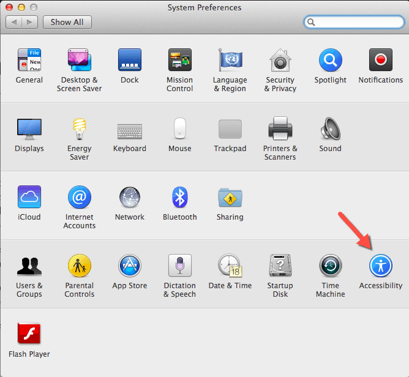The image size is (409, 377).
Task: Open Sharing folder icon
Action: (230, 197)
